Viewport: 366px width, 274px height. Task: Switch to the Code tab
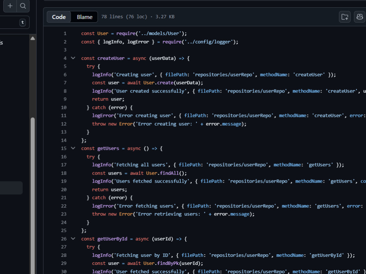coord(59,17)
